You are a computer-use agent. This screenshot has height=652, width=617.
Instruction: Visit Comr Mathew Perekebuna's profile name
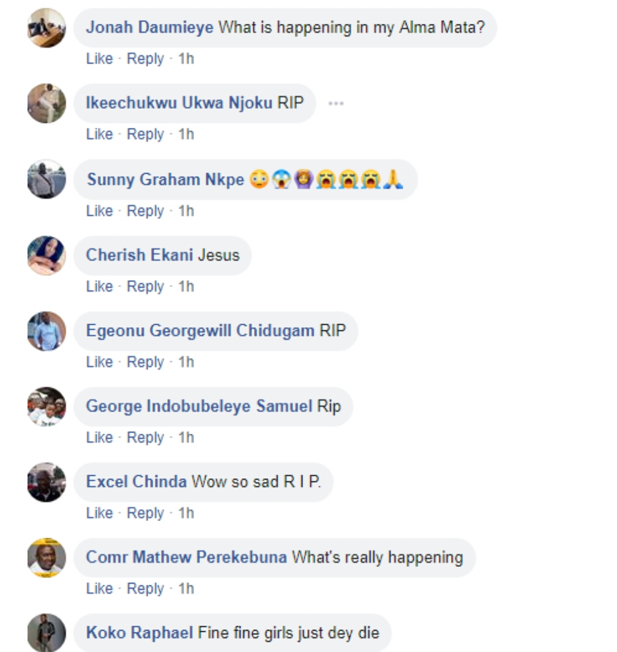point(186,557)
